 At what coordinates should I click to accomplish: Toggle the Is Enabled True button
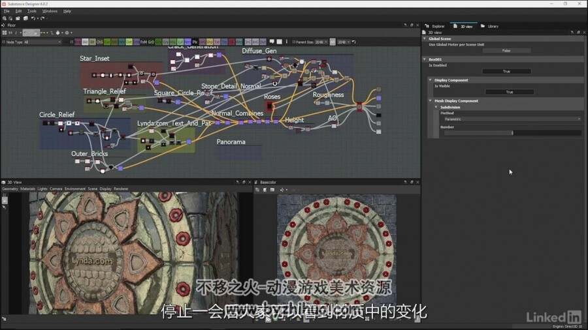click(506, 71)
